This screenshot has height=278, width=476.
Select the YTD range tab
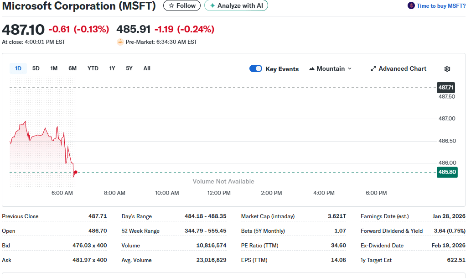(93, 68)
